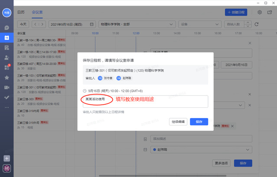Click the room usage purpose text field
The height and width of the screenshot is (177, 277).
tap(145, 101)
